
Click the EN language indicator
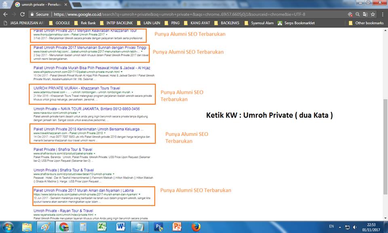[331, 226]
